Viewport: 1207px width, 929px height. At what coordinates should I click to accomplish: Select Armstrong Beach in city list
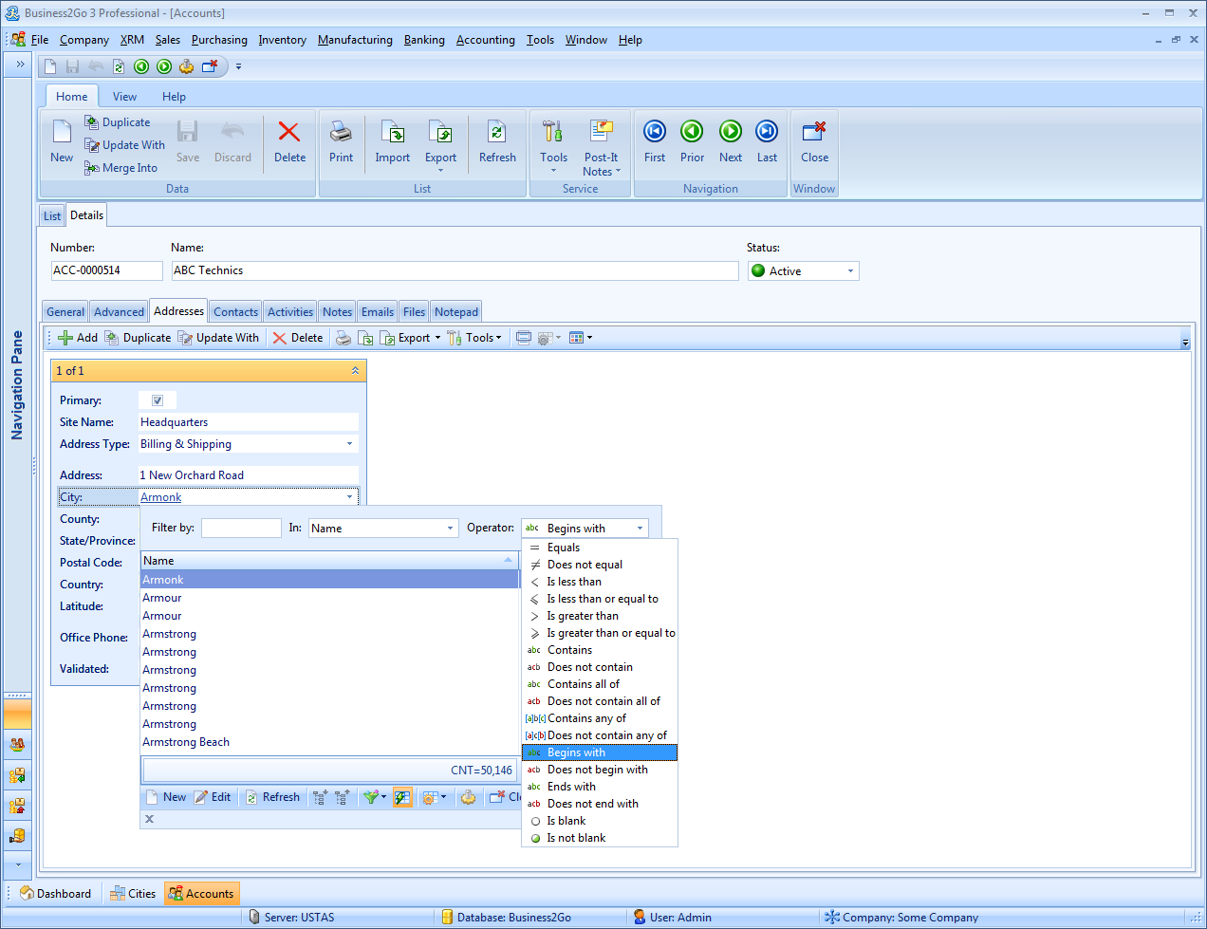(x=329, y=742)
